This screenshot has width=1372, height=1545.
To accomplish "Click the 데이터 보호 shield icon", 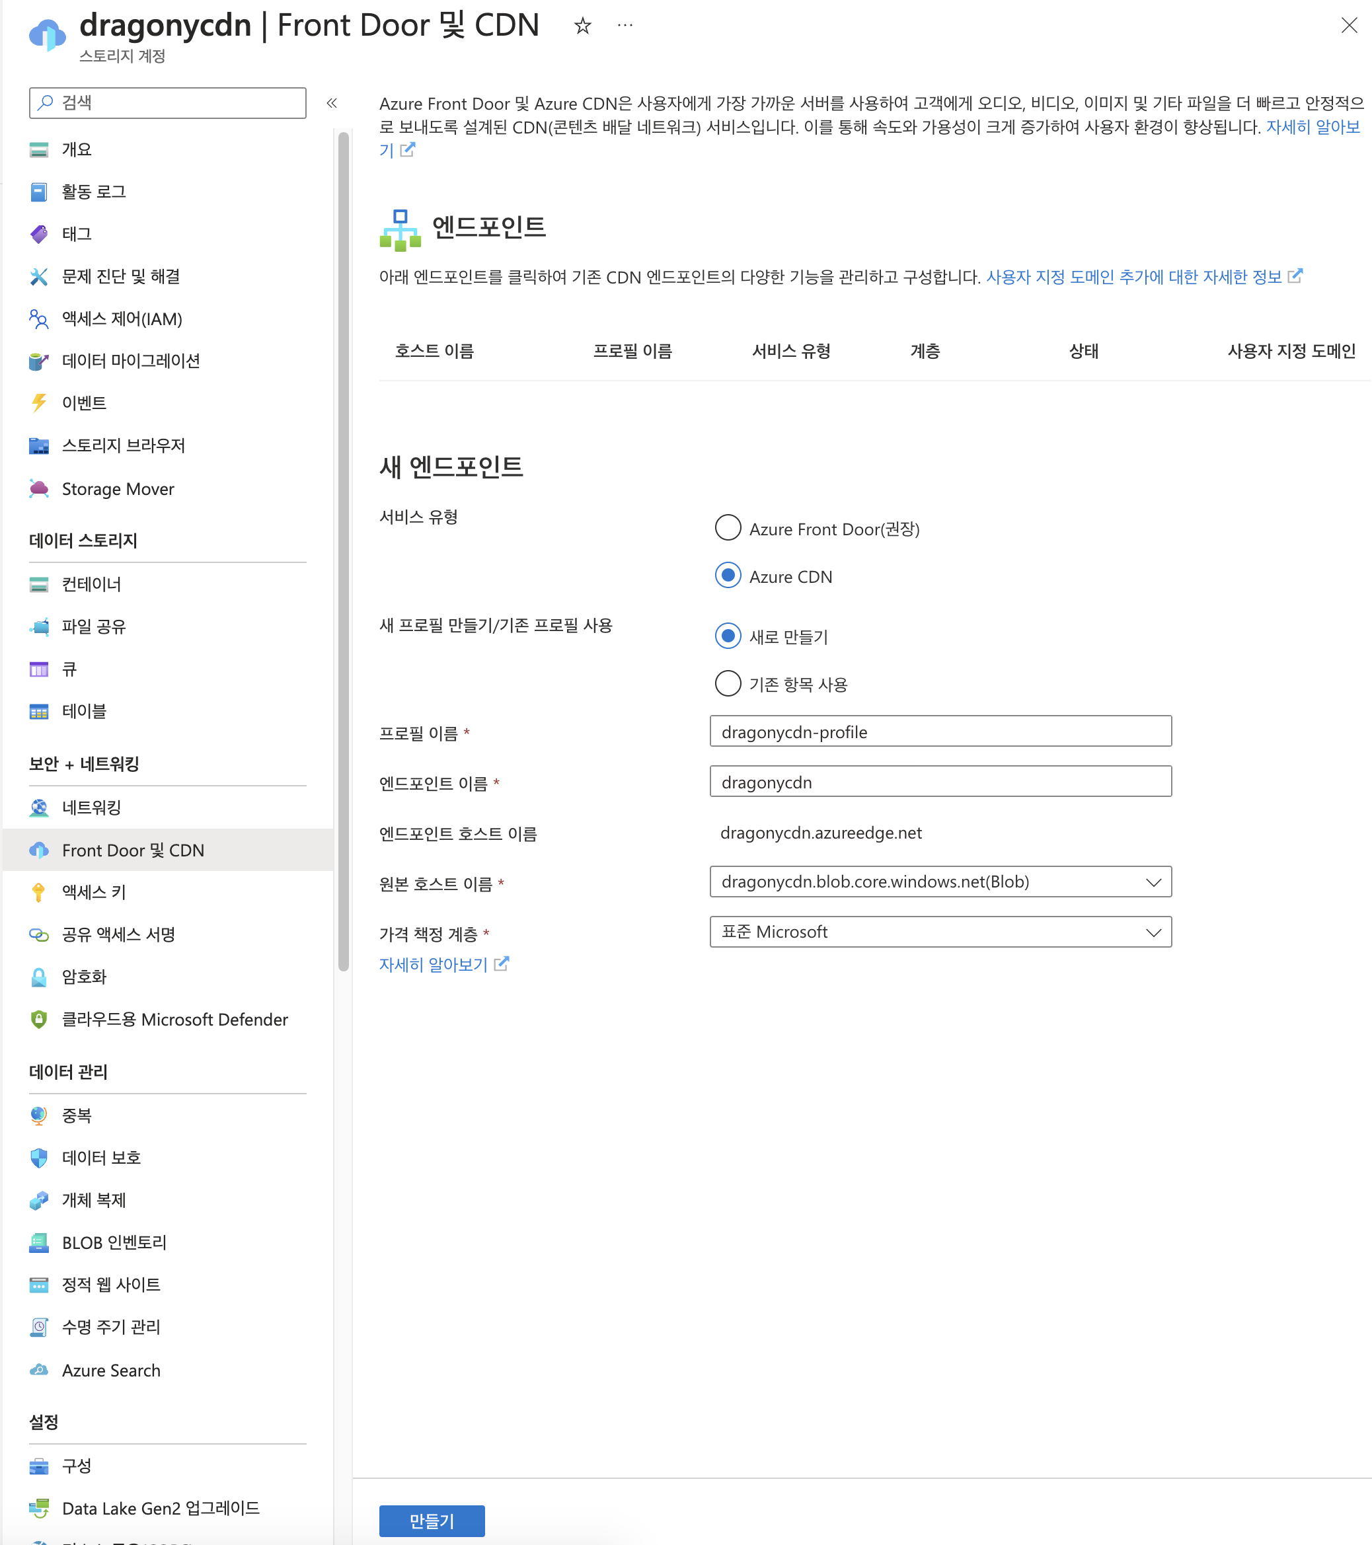I will coord(38,1158).
